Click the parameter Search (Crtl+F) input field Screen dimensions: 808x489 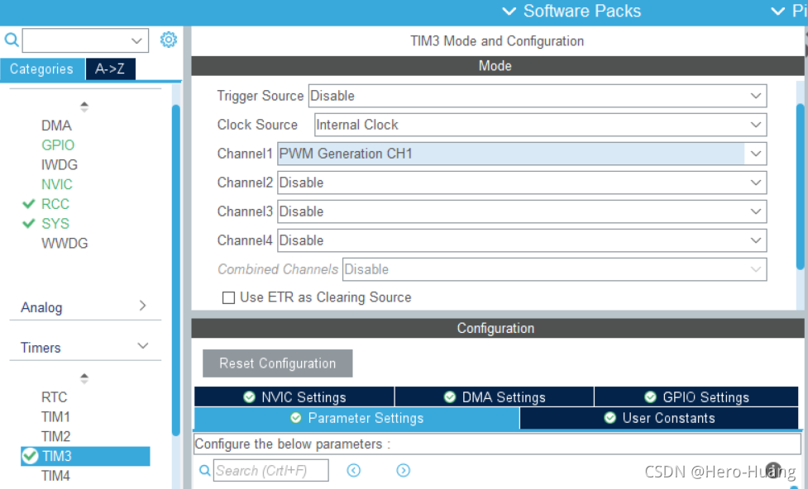click(271, 471)
